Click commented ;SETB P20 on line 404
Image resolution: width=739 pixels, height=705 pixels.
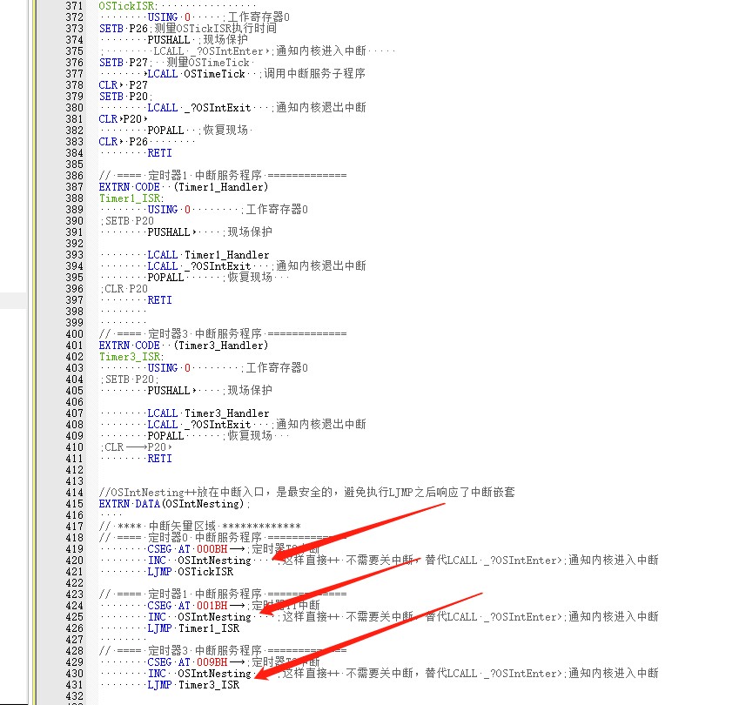129,379
